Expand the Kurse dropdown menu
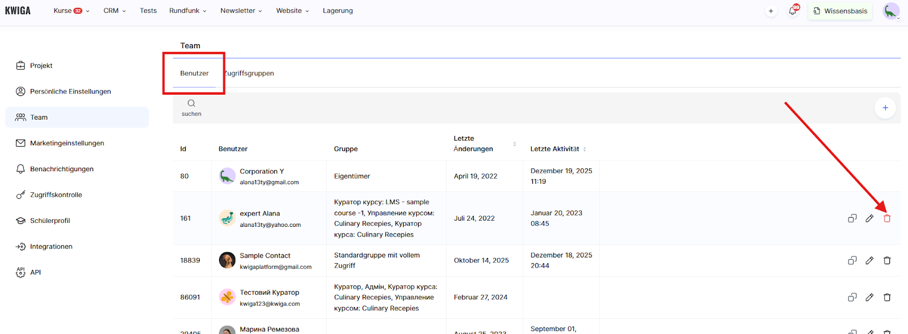 [72, 11]
